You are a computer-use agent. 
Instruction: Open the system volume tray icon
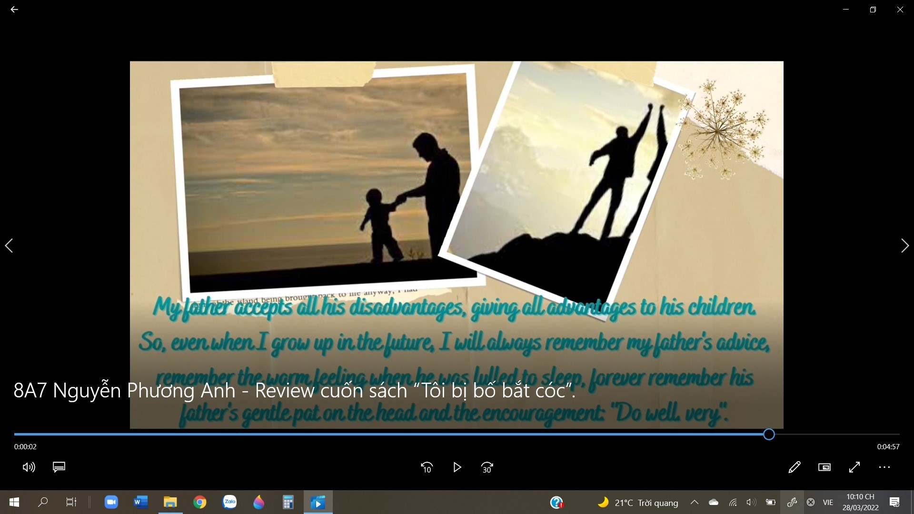[x=751, y=502]
